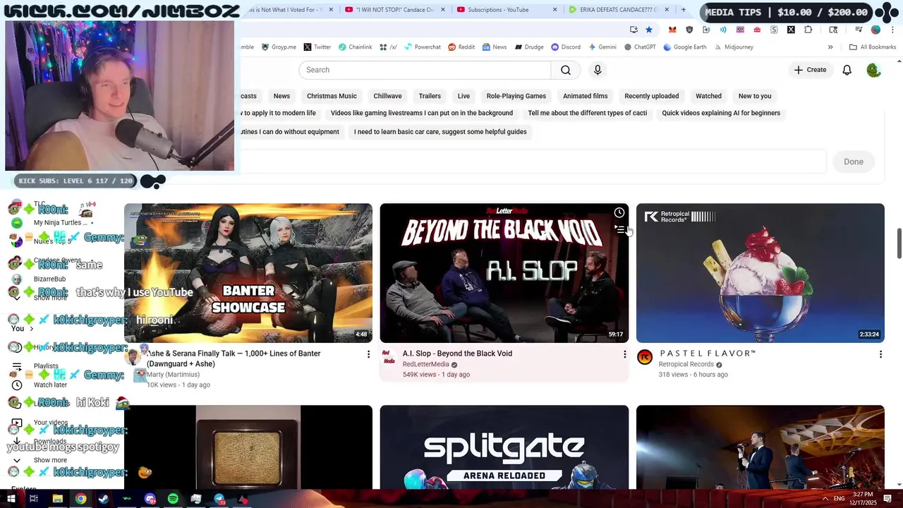Screen dimensions: 903x508
Task: Switch to the "I Will NOT STOP!" Candace tab
Action: coord(395,10)
